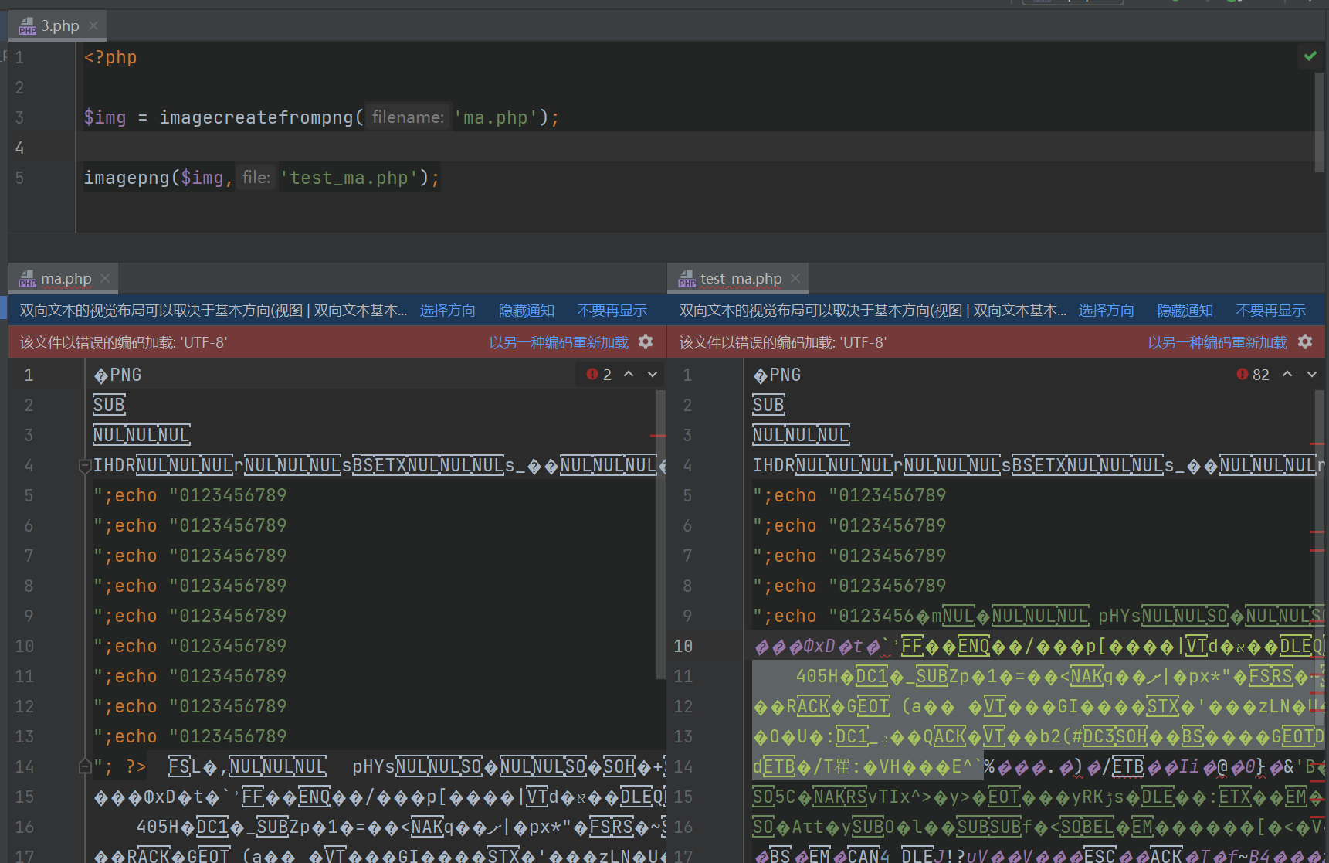The width and height of the screenshot is (1329, 863).
Task: Click the error count 2 indicator in ma.php
Action: pos(599,375)
